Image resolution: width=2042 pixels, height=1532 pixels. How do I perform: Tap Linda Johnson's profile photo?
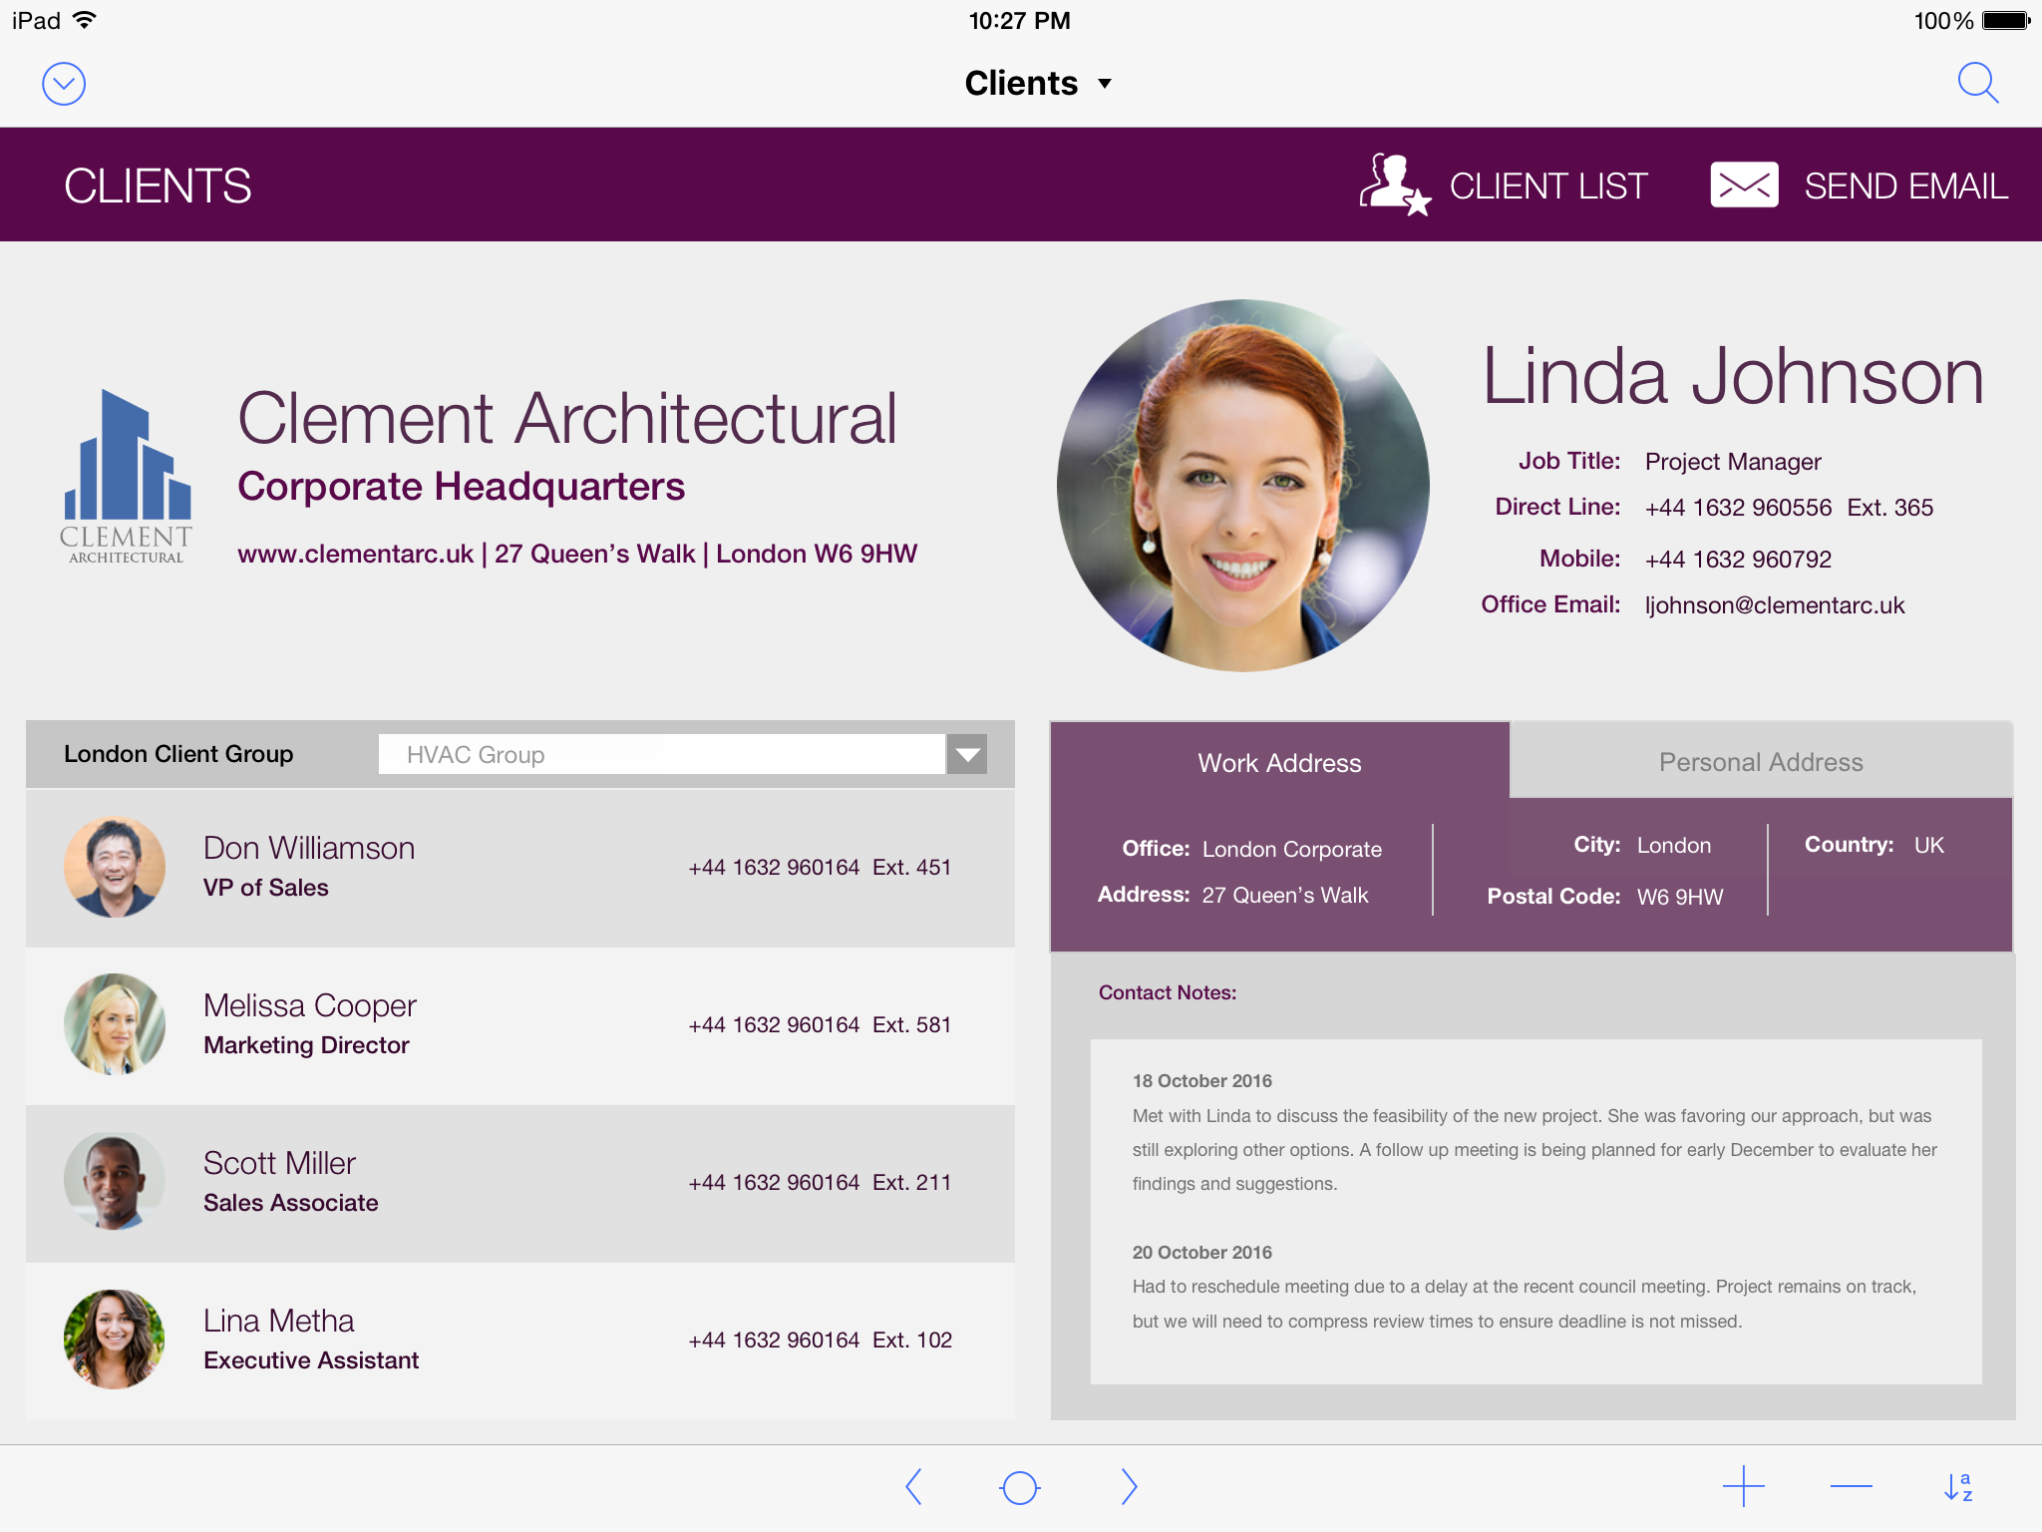click(x=1242, y=486)
